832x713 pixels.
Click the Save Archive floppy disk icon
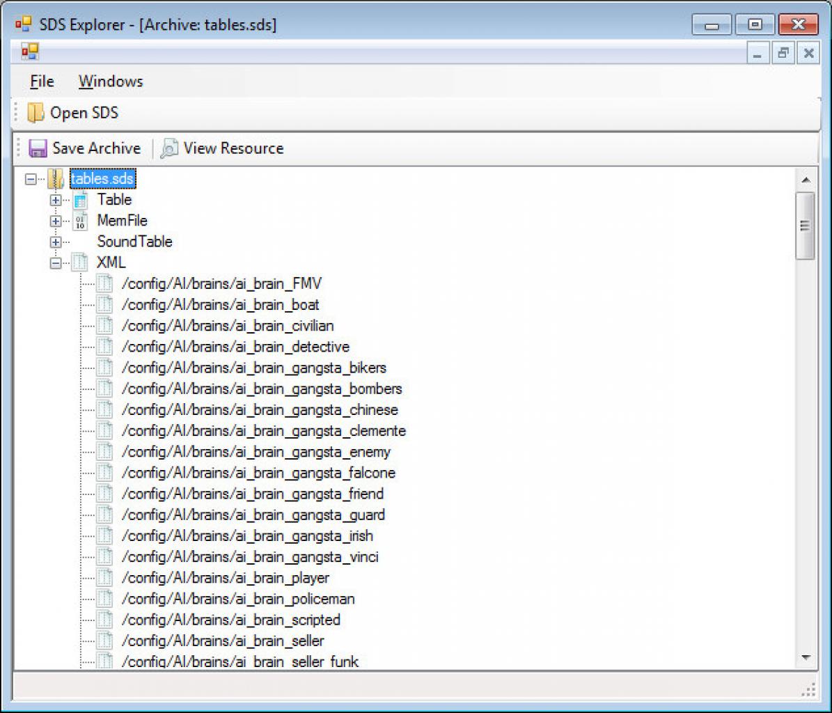pos(38,148)
